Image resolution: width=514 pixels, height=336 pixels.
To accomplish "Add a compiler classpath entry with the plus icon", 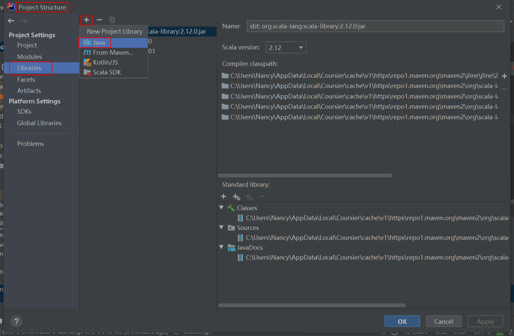I will pyautogui.click(x=504, y=76).
